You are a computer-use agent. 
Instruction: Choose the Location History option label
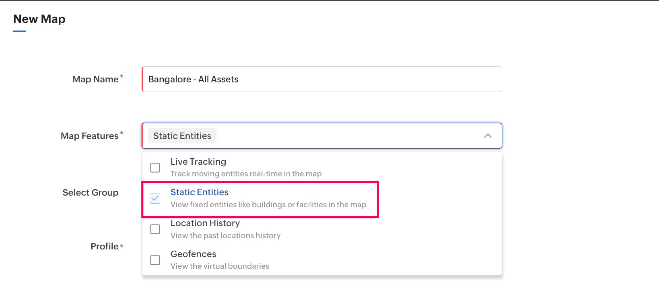pyautogui.click(x=205, y=223)
